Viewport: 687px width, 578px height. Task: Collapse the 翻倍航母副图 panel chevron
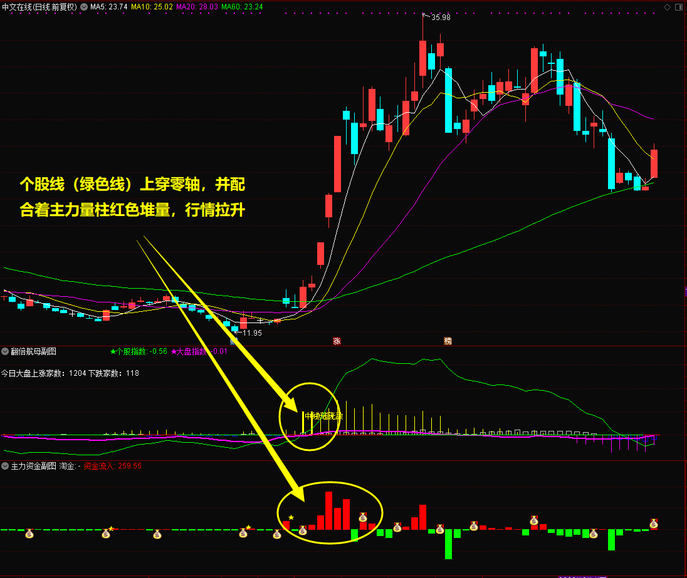tap(6, 352)
